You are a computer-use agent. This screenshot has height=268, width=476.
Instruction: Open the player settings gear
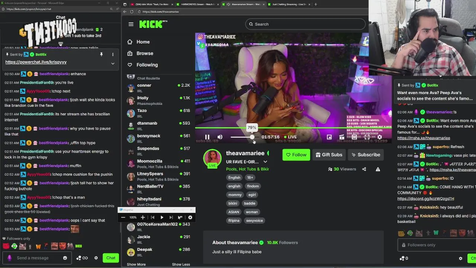click(380, 137)
